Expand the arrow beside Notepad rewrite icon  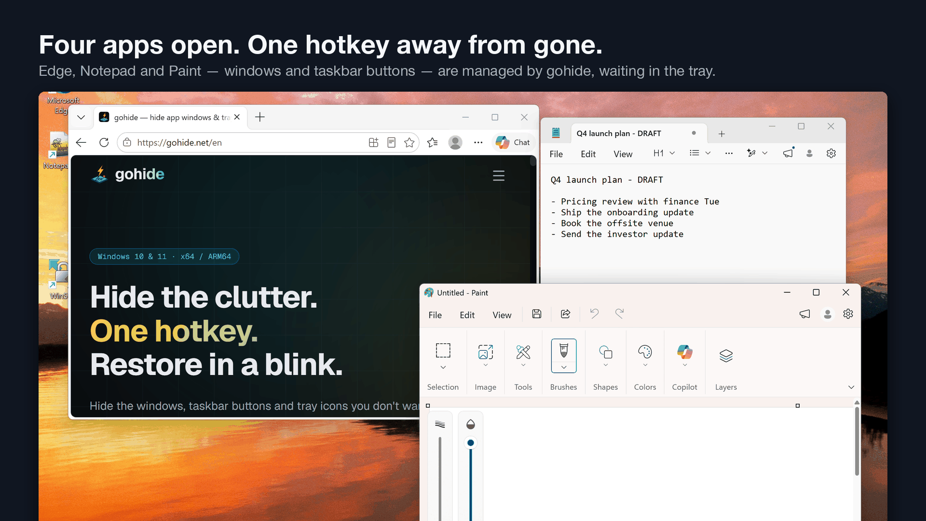point(764,153)
